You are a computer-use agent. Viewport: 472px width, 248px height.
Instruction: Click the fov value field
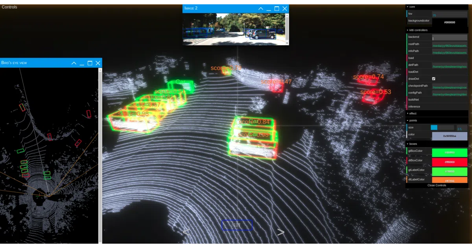pyautogui.click(x=450, y=15)
